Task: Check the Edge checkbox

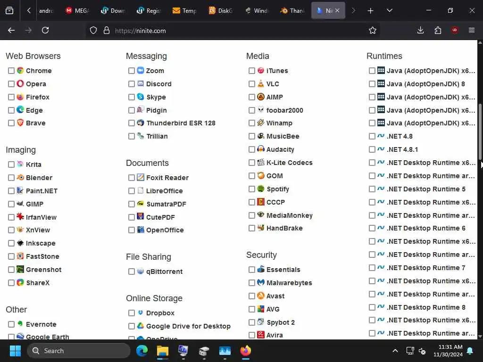Action: click(x=11, y=110)
